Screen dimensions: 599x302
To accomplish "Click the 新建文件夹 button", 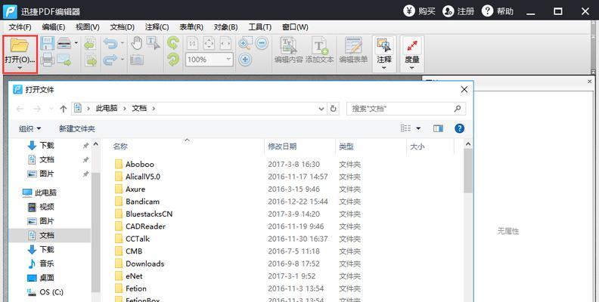I will click(x=77, y=129).
